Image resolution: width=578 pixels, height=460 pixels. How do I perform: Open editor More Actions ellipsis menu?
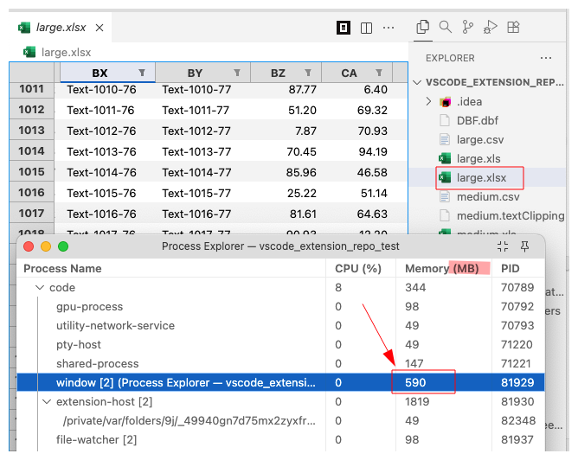click(x=389, y=28)
